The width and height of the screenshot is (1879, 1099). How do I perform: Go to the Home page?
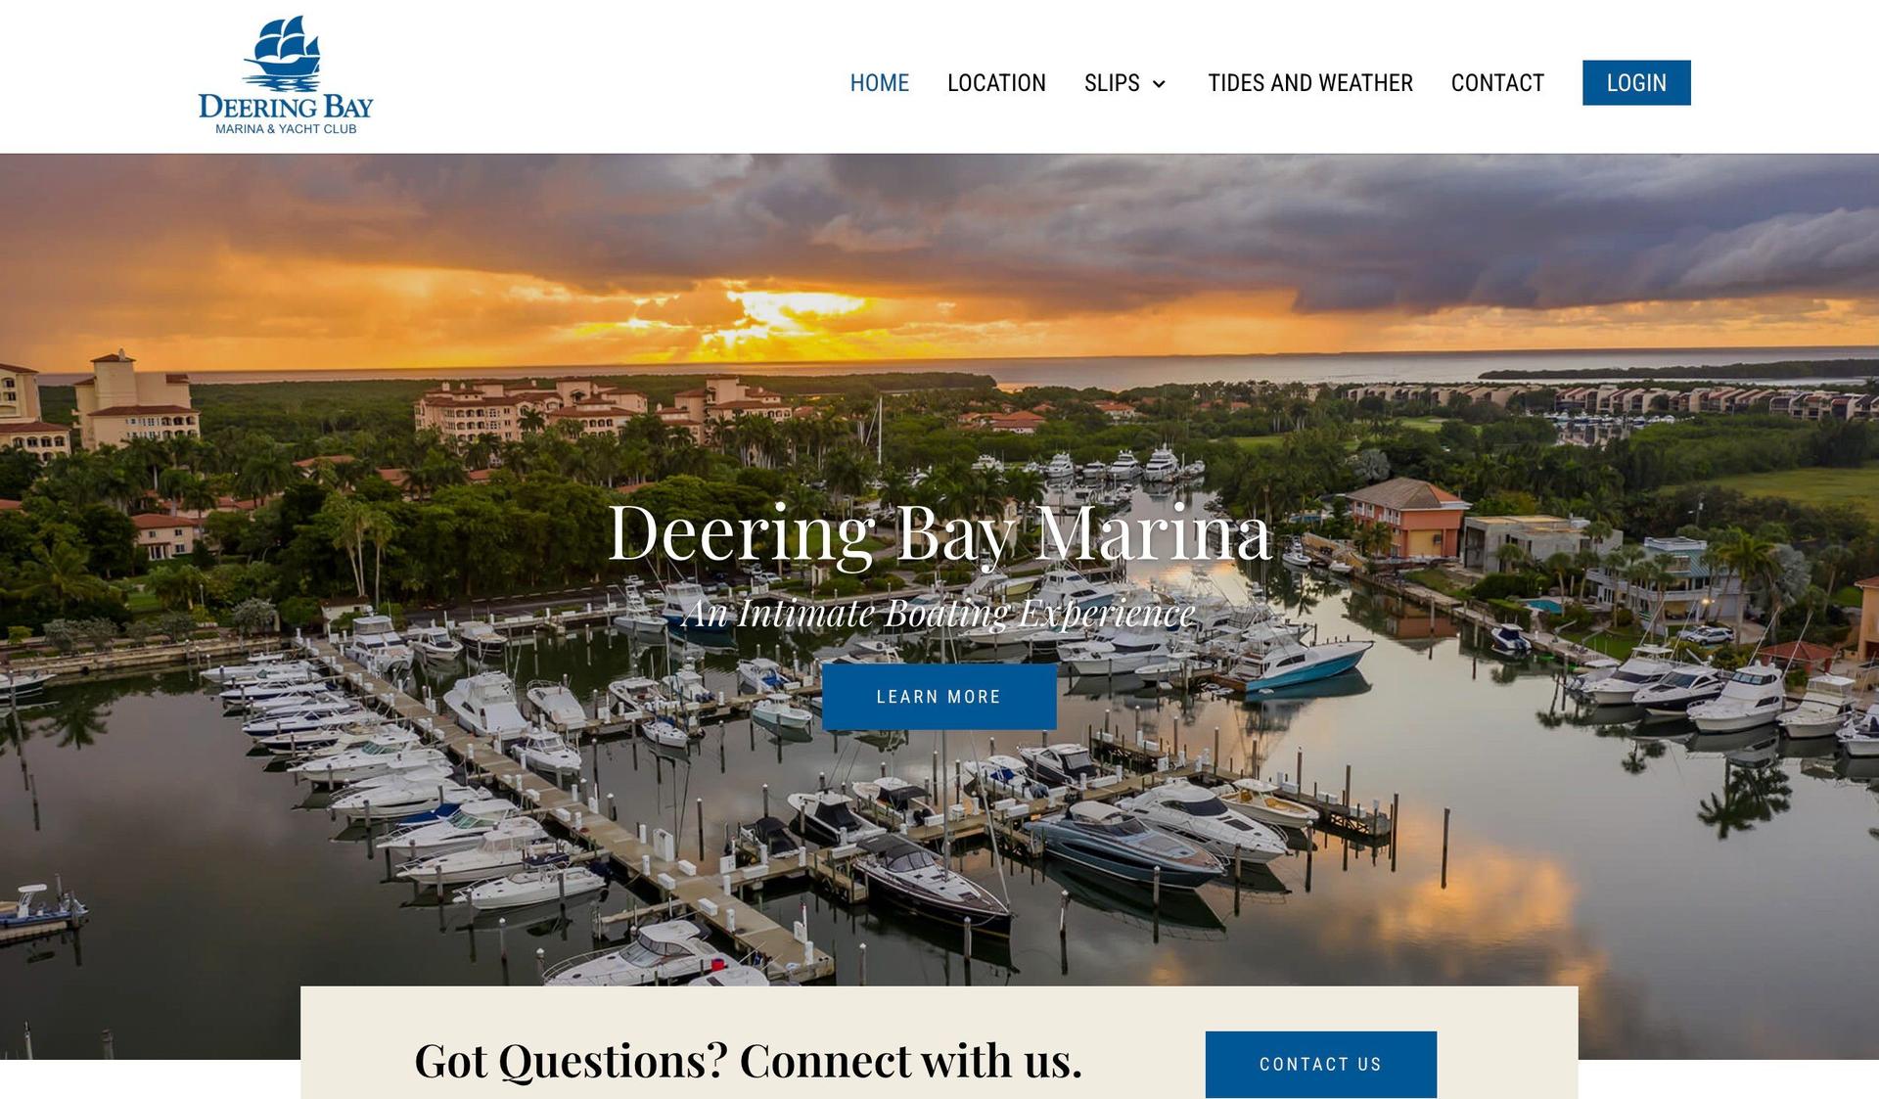tap(879, 83)
